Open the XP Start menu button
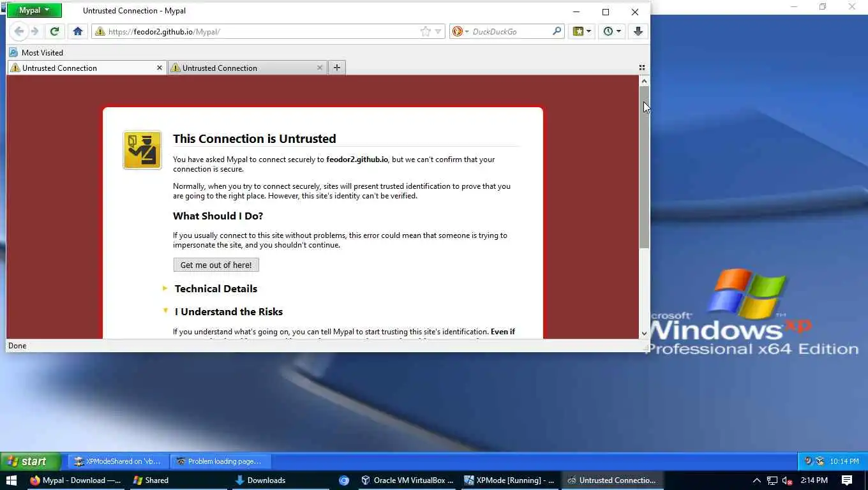Screen dimensions: 868x490 point(31,461)
